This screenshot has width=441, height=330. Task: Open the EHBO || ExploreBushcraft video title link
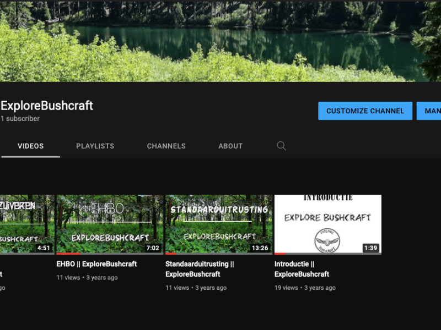click(96, 264)
